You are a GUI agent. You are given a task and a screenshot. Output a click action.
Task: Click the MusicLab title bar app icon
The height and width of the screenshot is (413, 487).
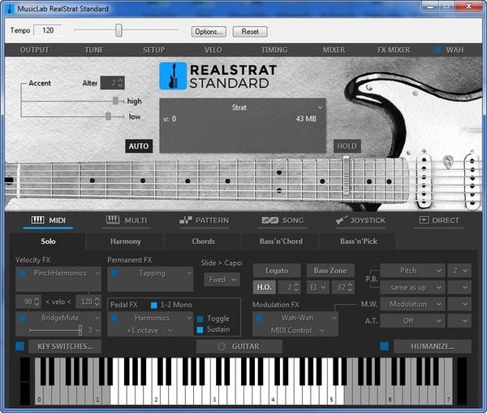(x=10, y=8)
